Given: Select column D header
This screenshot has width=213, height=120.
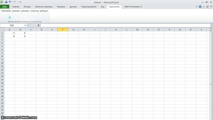Looking at the screenshot, I should pyautogui.click(x=41, y=30).
